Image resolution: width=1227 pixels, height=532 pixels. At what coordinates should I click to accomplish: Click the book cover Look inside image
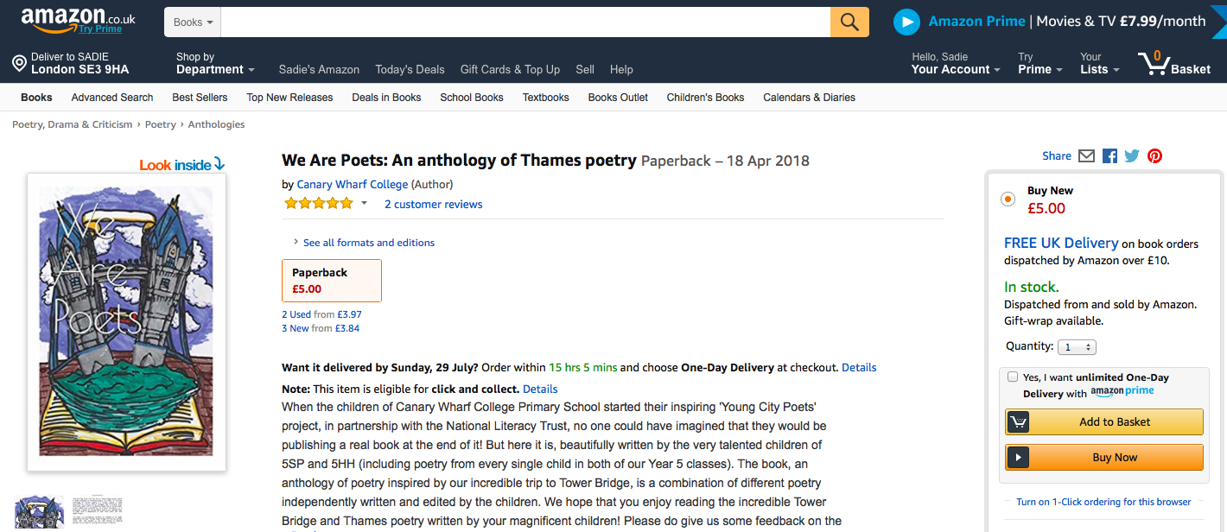(126, 321)
